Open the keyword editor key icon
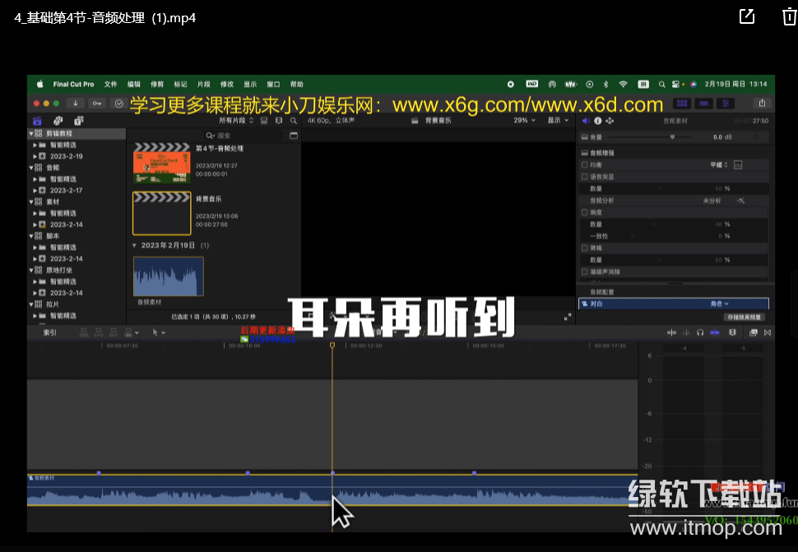Viewport: 798px width, 552px height. (x=97, y=103)
